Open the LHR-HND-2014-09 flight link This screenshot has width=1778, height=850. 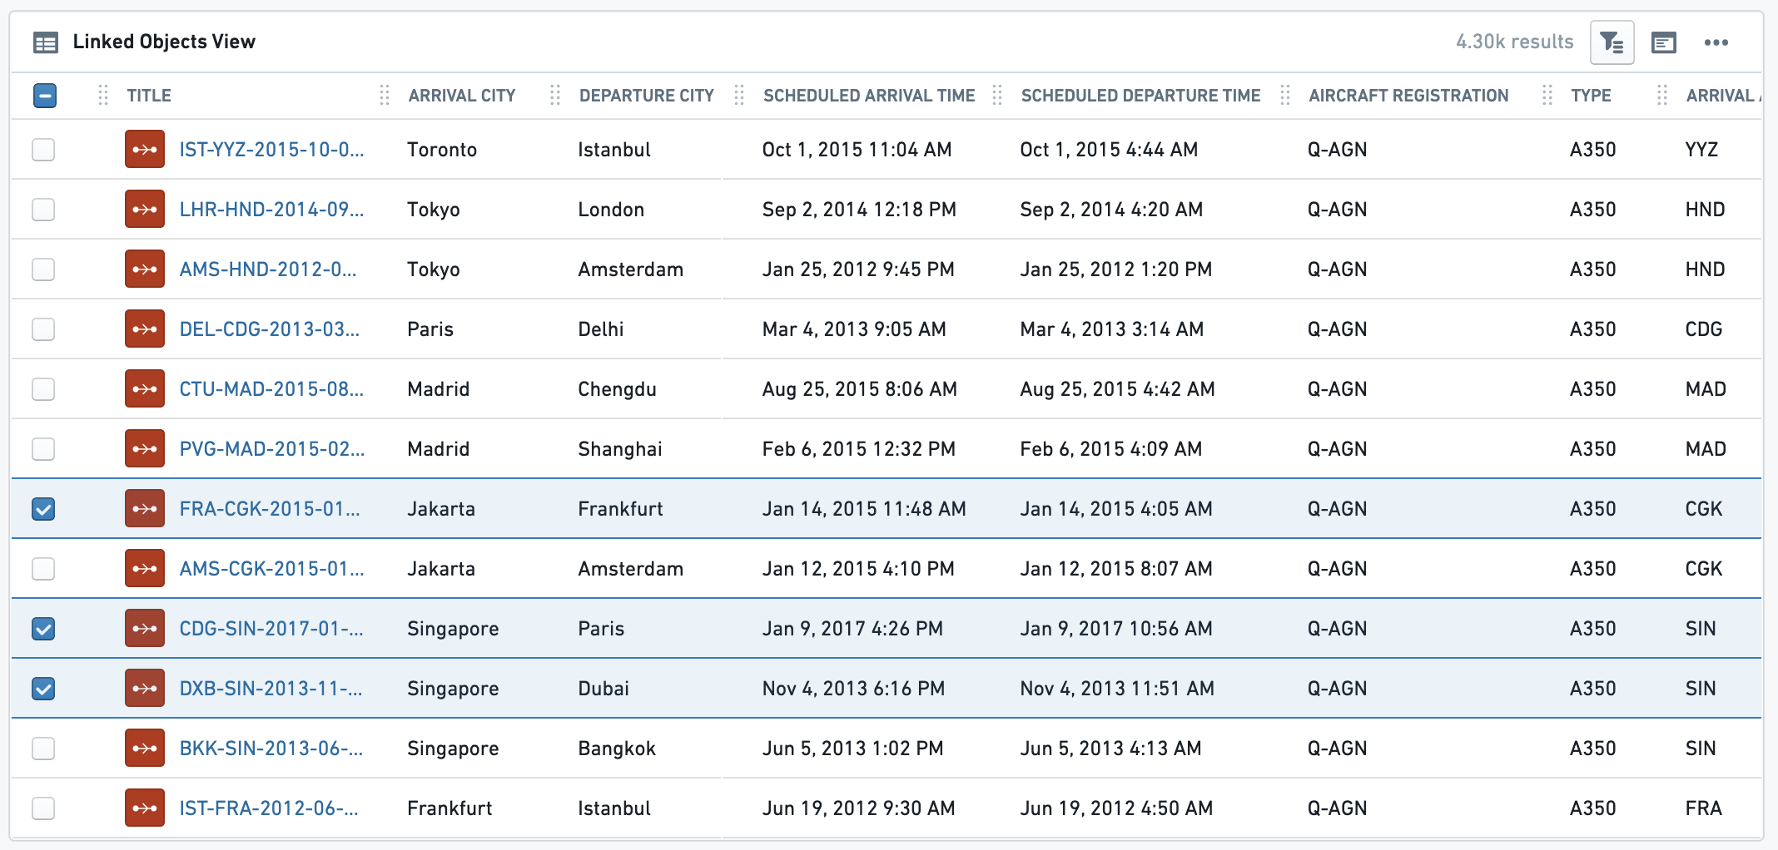click(271, 210)
